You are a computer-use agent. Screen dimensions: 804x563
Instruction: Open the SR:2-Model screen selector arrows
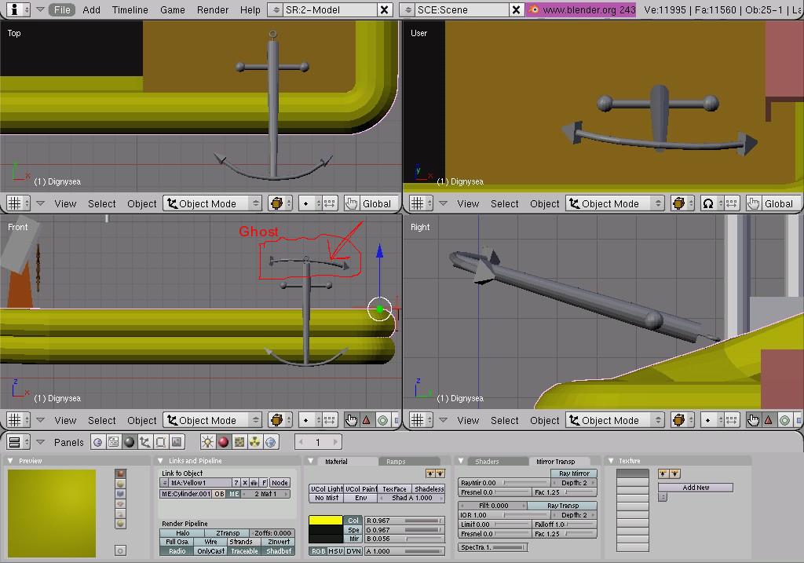(276, 9)
